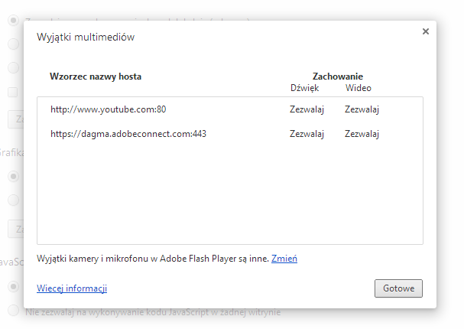The height and width of the screenshot is (329, 464).
Task: Open the Więcej informacji link
Action: coord(72,288)
